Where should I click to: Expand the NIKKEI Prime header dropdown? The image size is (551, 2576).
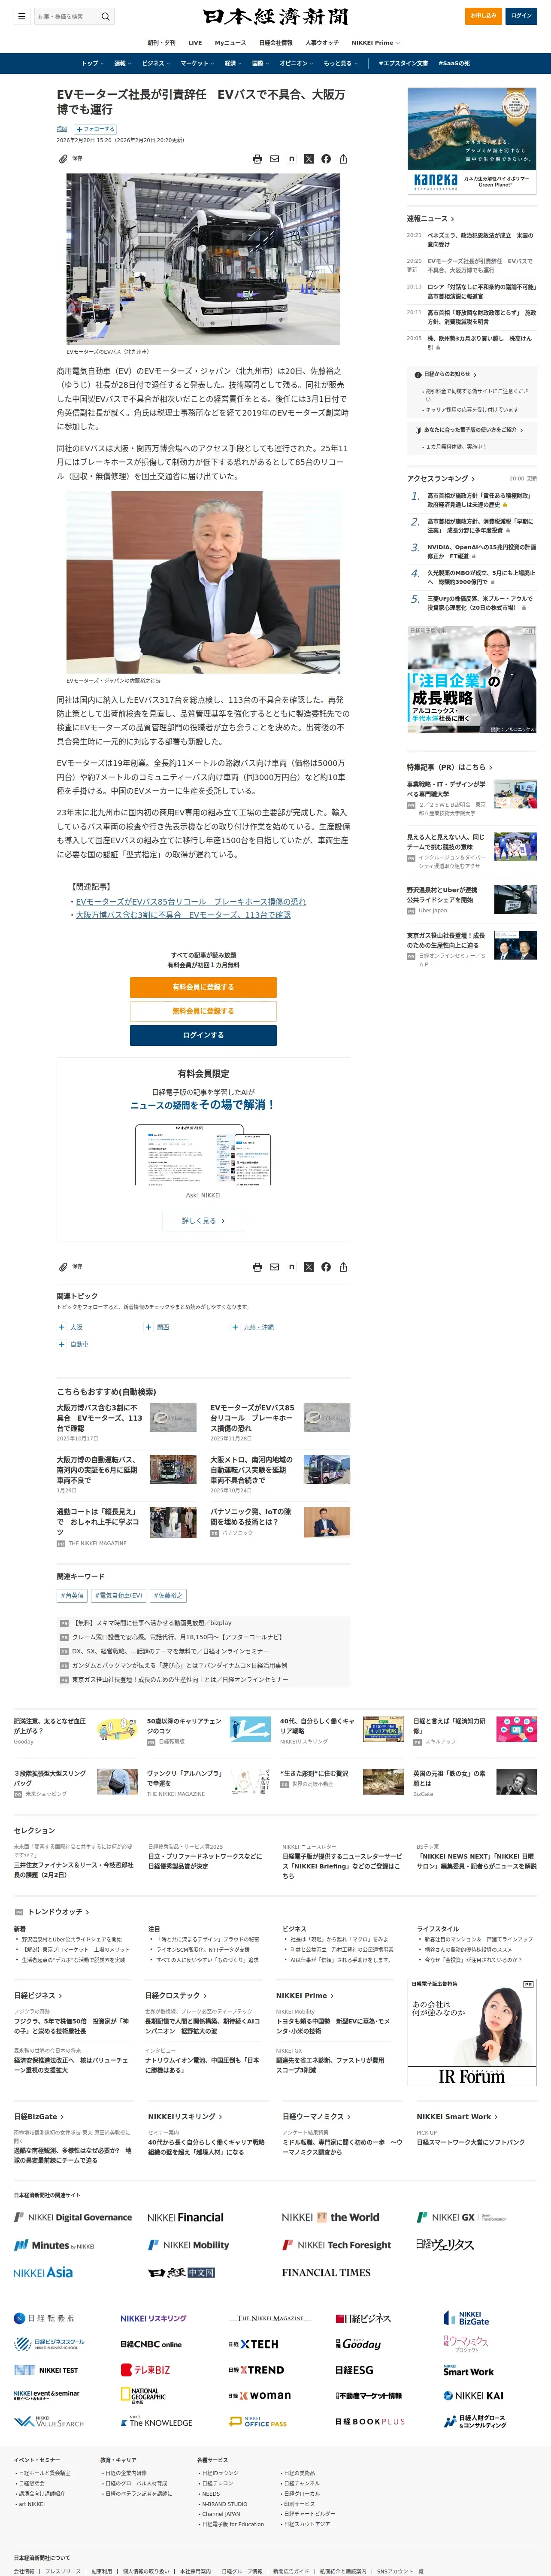click(x=376, y=43)
